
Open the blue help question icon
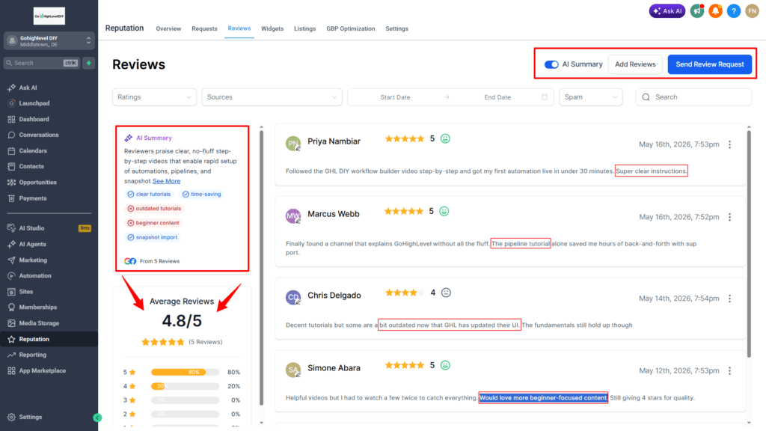733,10
